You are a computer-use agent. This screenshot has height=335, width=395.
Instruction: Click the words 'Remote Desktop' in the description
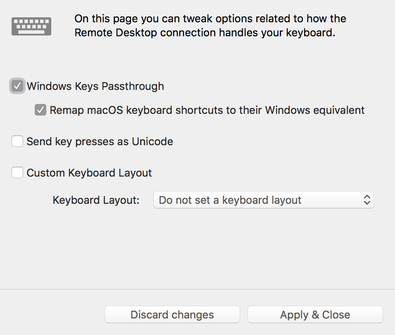116,33
